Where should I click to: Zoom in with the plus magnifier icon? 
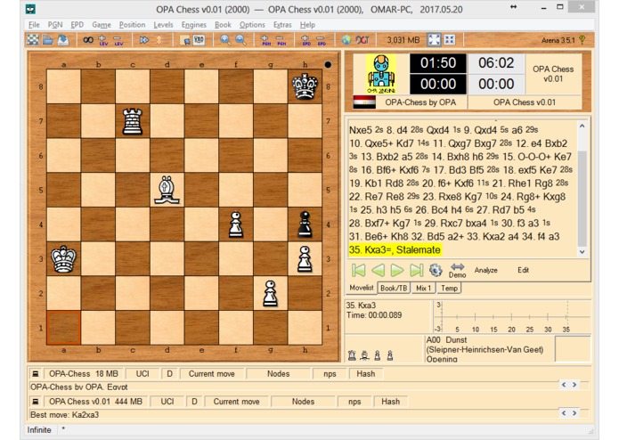click(225, 40)
